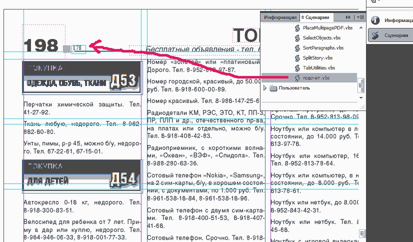Select PlaceMultipagePDF.vbs script name
The height and width of the screenshot is (242, 413).
(327, 28)
